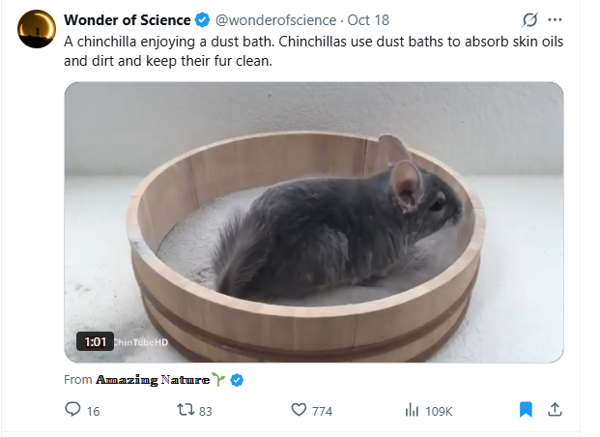Click the Oct 18 timestamp

click(x=368, y=20)
